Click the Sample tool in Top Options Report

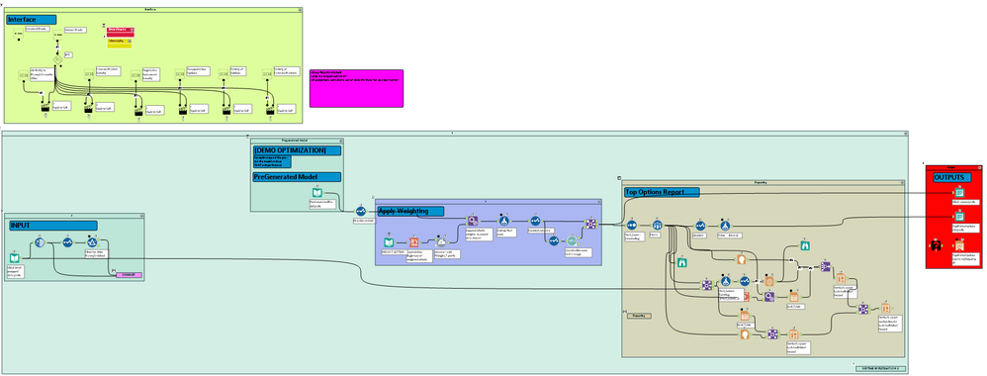tap(657, 225)
